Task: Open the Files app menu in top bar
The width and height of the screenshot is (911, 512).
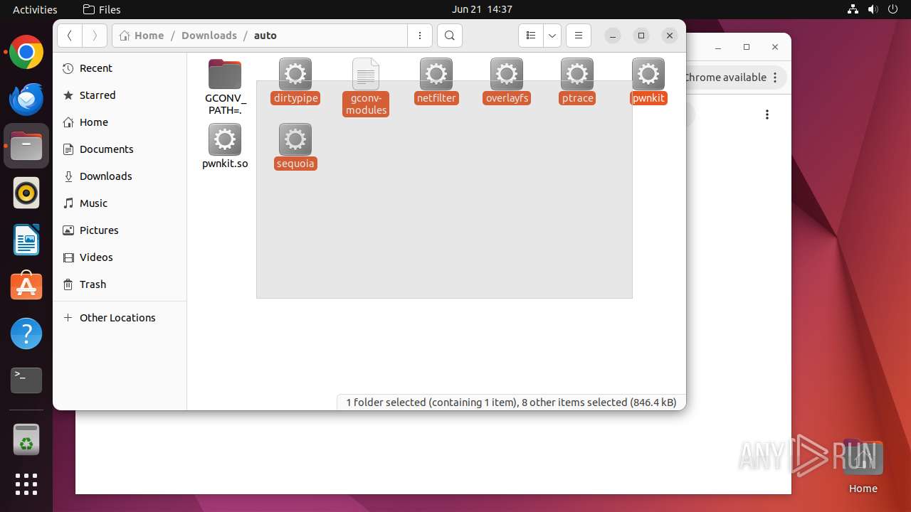Action: (x=102, y=9)
